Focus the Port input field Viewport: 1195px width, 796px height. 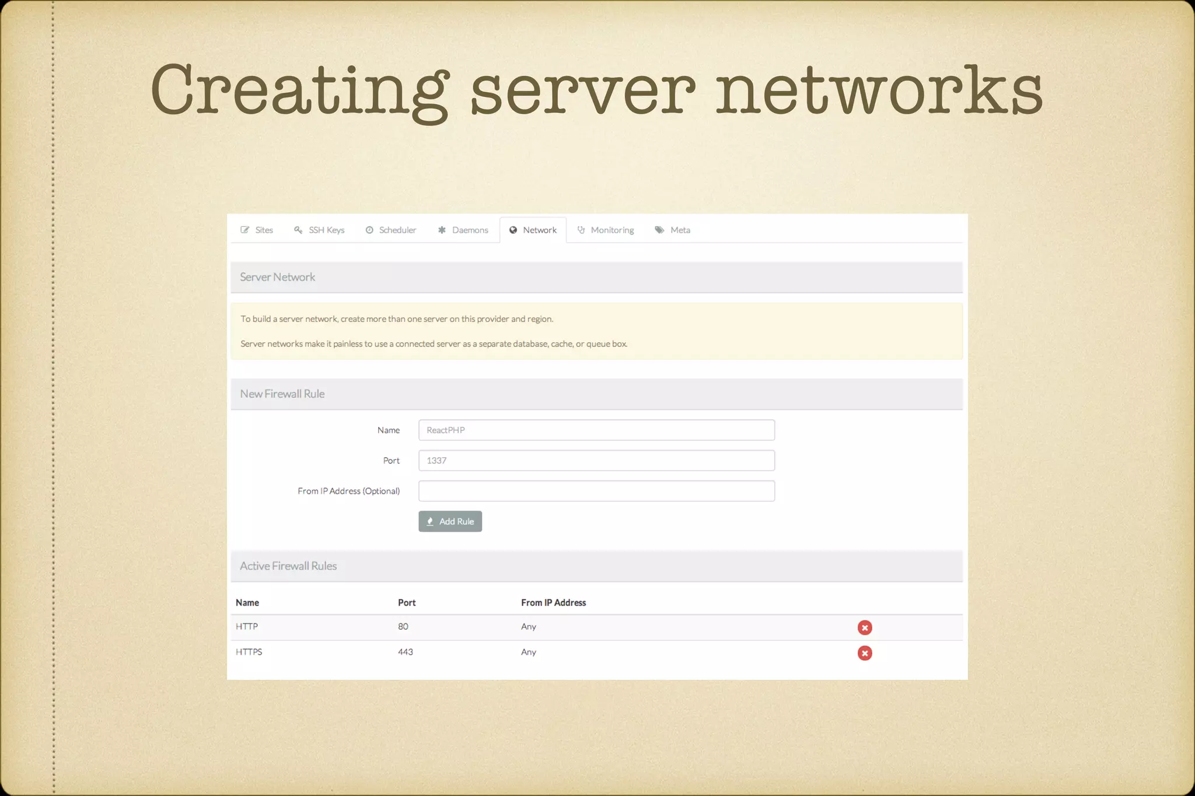click(596, 460)
